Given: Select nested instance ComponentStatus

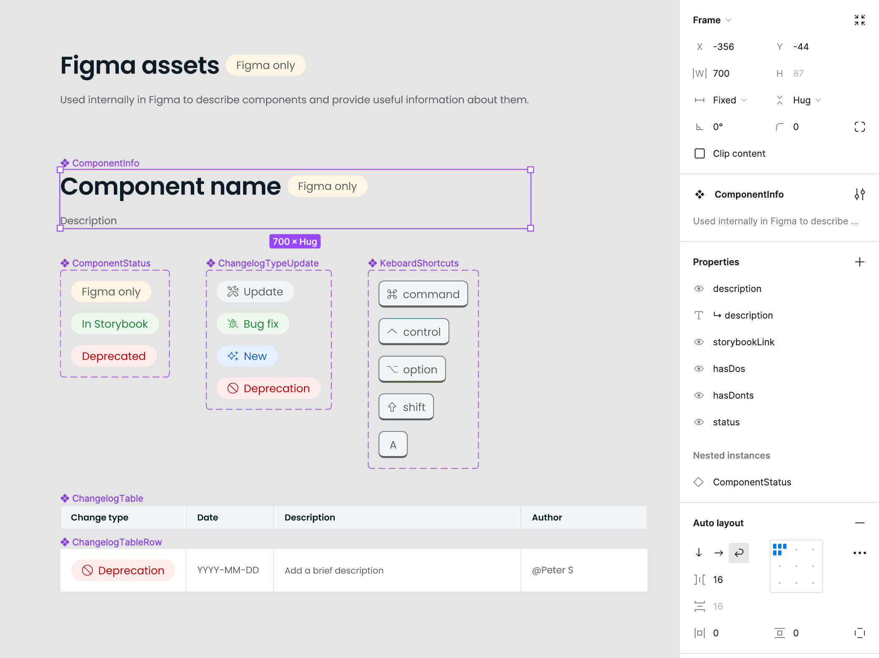Looking at the screenshot, I should (x=752, y=482).
